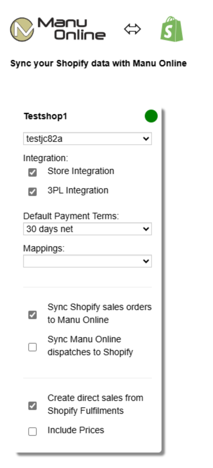Image resolution: width=213 pixels, height=468 pixels.
Task: Open the Default Payment Terms dropdown
Action: pos(88,229)
